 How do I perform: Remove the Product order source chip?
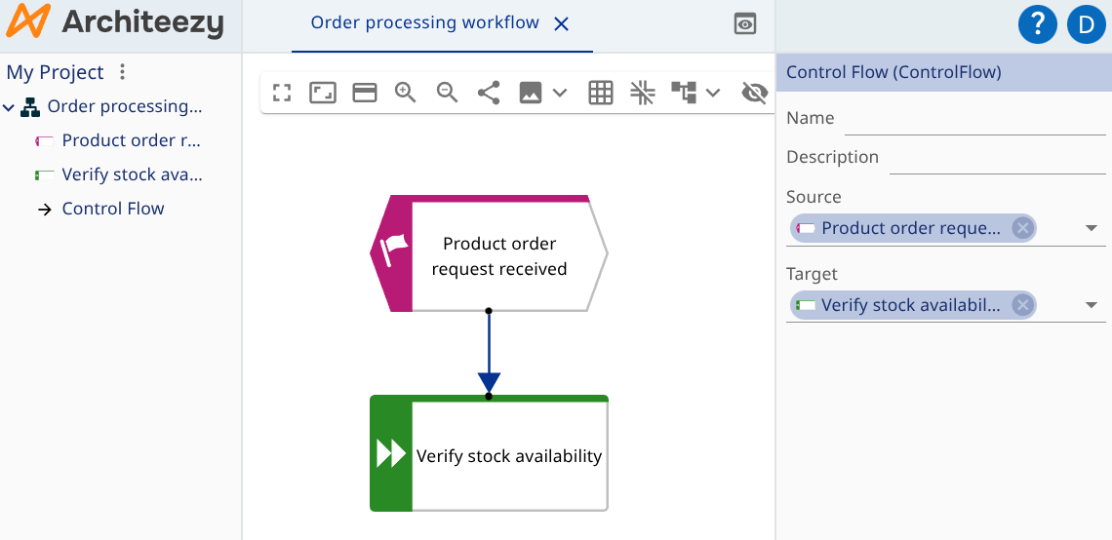[x=1021, y=228]
